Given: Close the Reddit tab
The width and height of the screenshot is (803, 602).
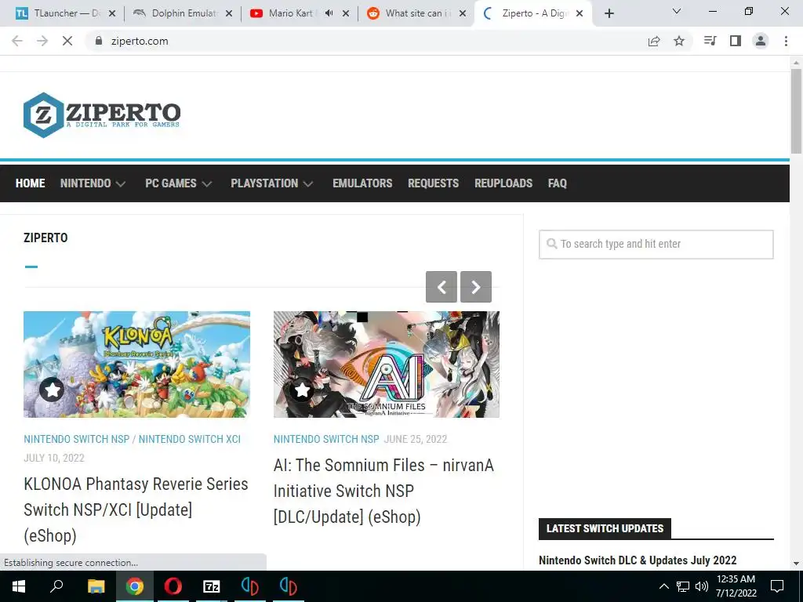Looking at the screenshot, I should click(x=463, y=13).
